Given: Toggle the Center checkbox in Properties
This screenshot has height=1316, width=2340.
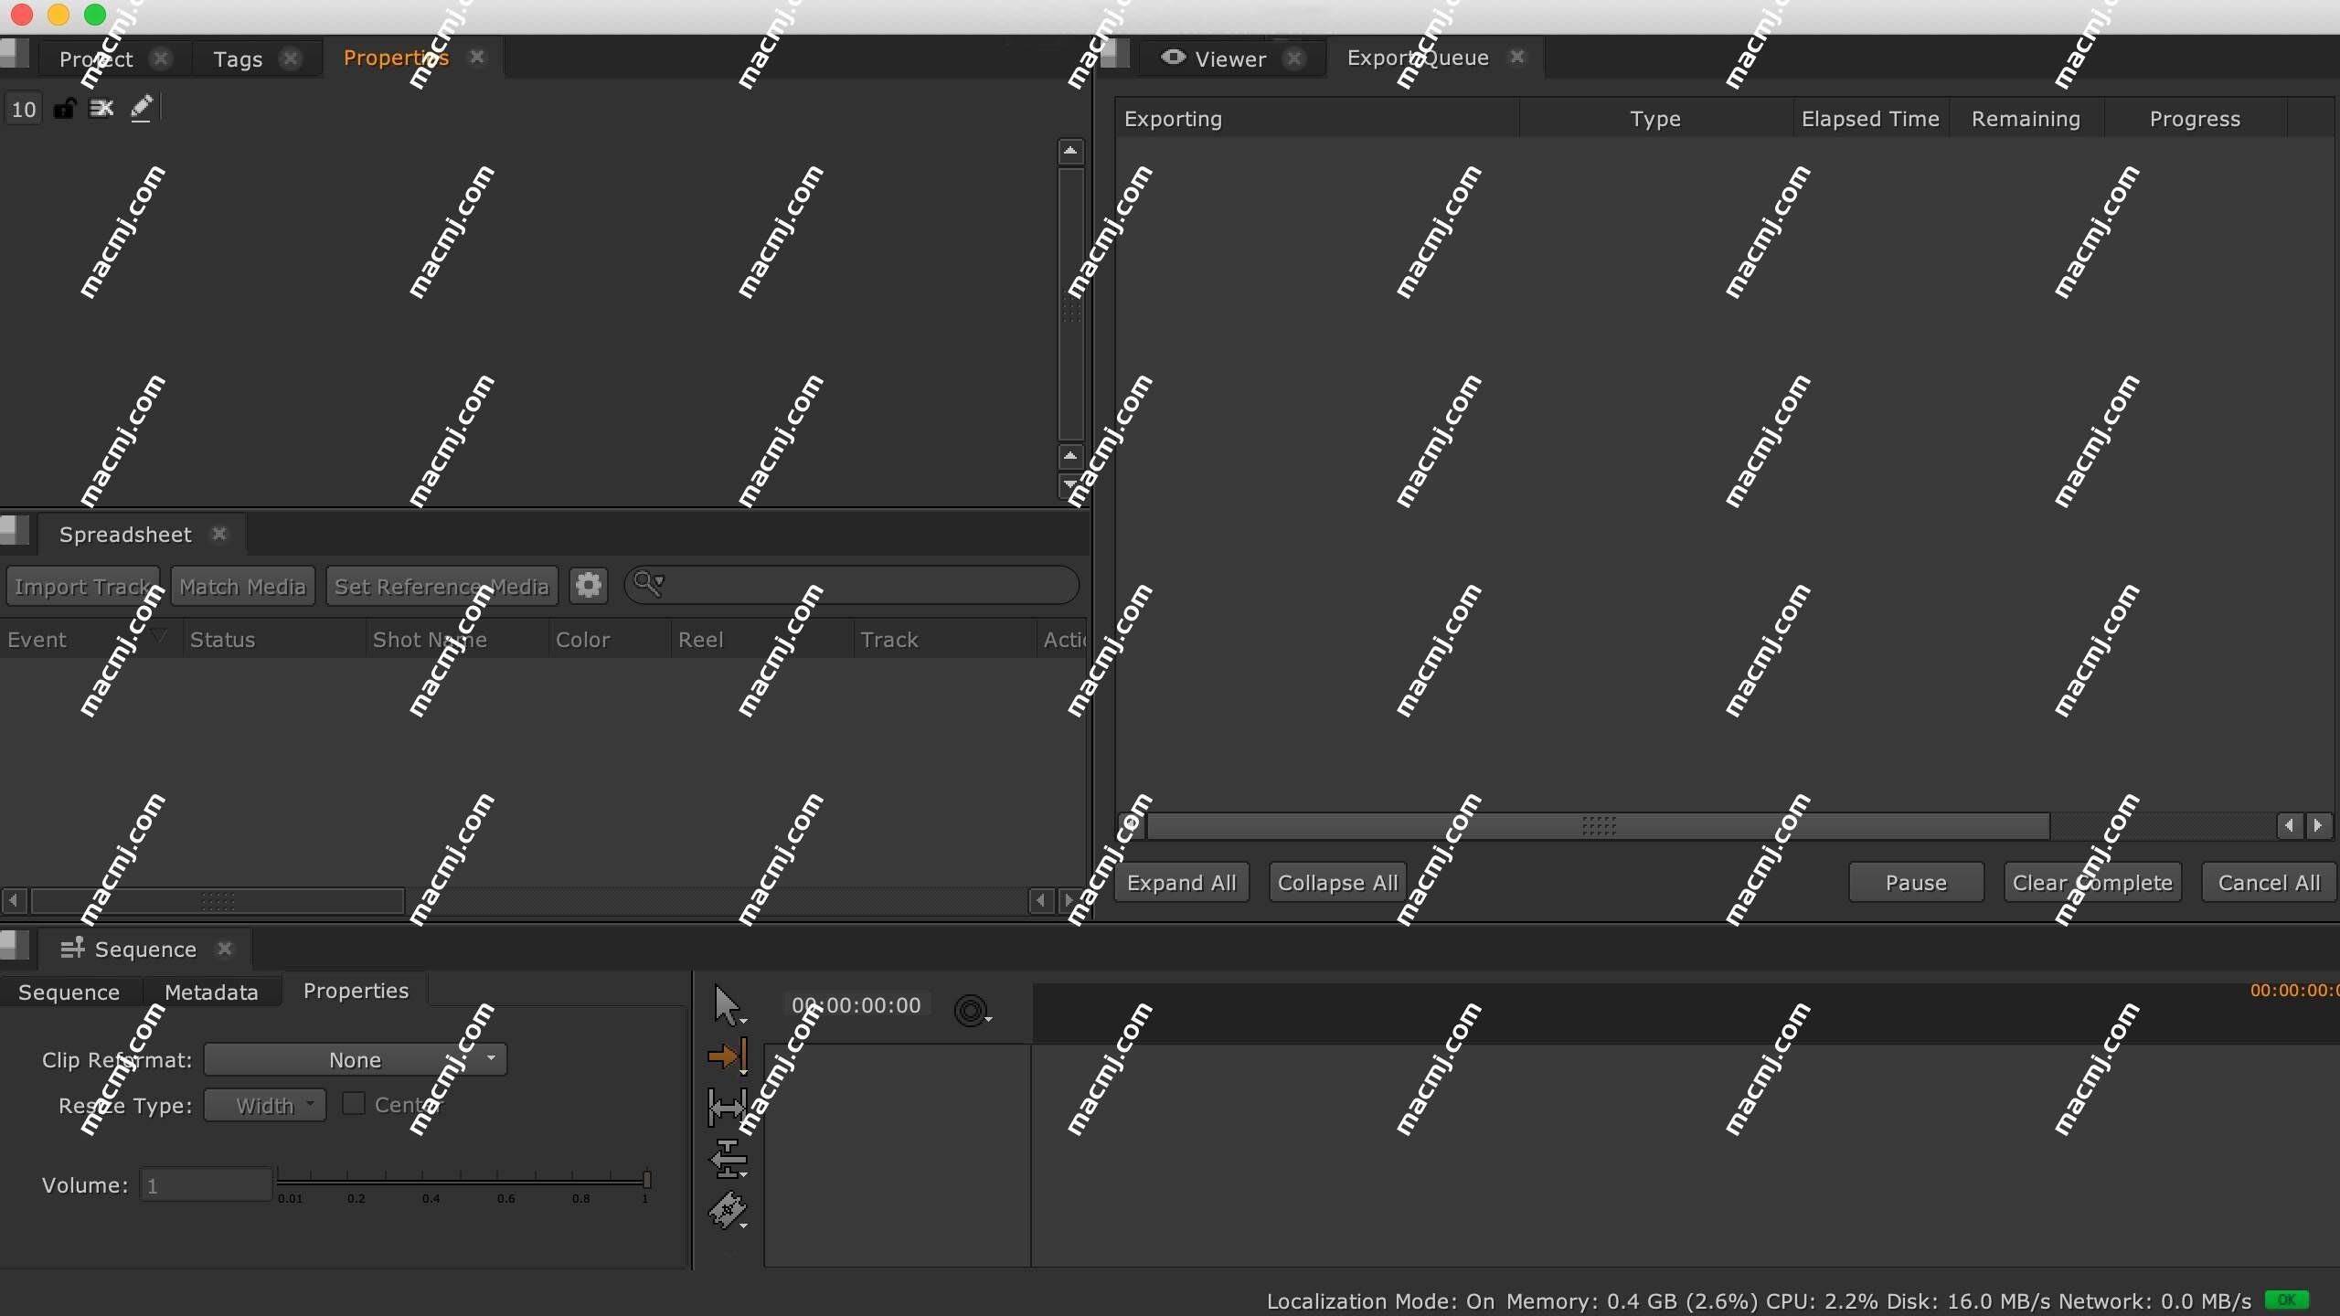Looking at the screenshot, I should pyautogui.click(x=352, y=1104).
